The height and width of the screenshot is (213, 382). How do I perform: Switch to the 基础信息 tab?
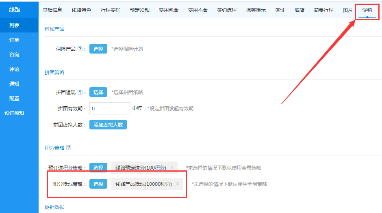(52, 10)
